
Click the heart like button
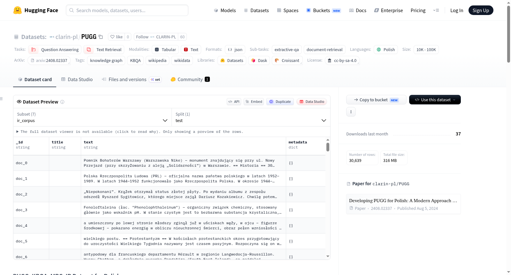click(116, 37)
